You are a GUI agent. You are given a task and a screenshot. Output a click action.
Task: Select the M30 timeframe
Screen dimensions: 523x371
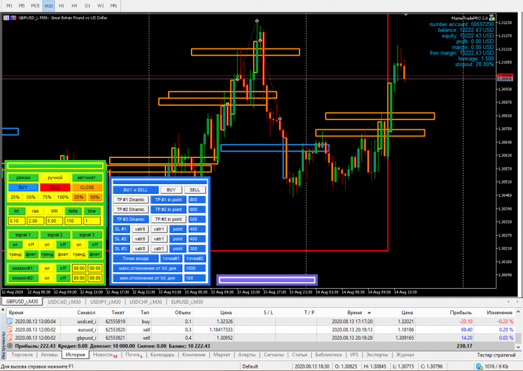pyautogui.click(x=48, y=6)
